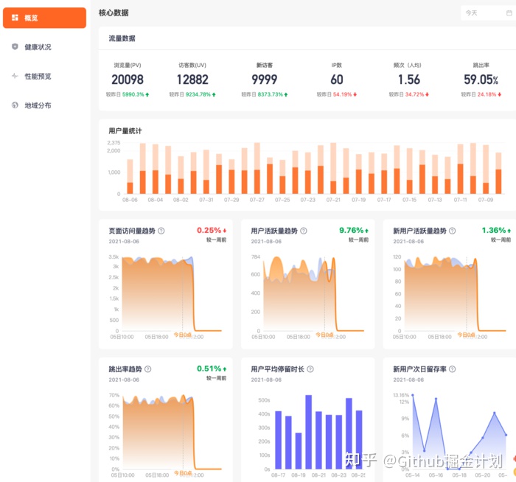
Task: Click the 访客数(UV) value 12882
Action: pos(192,80)
